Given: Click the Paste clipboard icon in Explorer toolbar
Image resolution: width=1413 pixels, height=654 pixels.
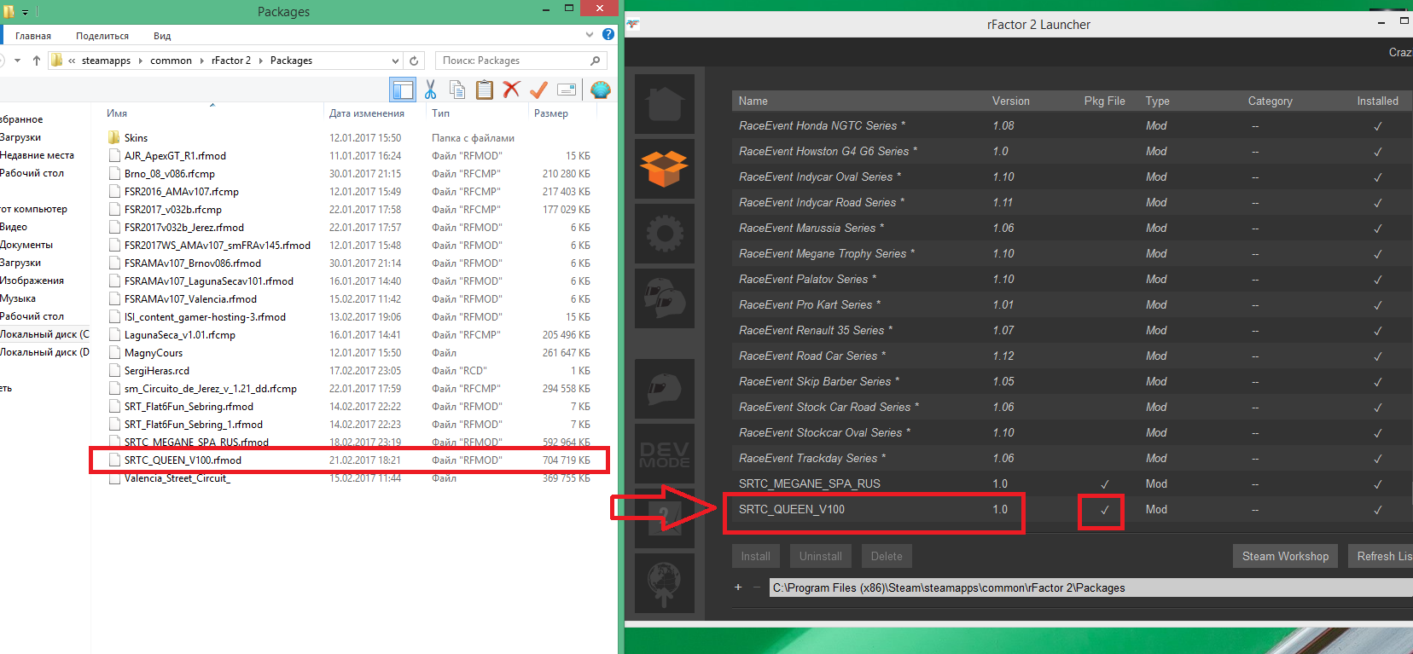Looking at the screenshot, I should click(x=485, y=90).
